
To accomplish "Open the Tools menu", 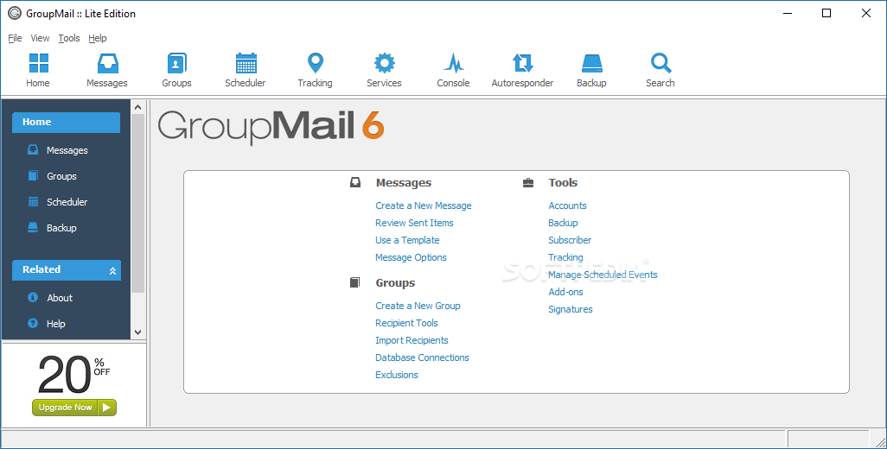I will coord(69,38).
